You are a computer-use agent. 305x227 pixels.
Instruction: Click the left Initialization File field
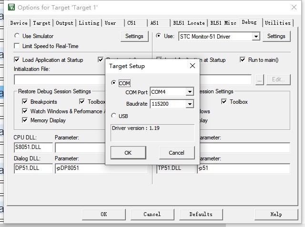point(60,79)
